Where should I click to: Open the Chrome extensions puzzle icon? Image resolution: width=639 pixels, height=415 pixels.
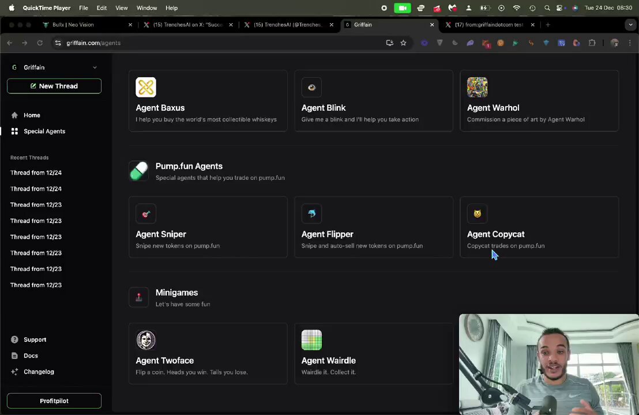point(592,43)
